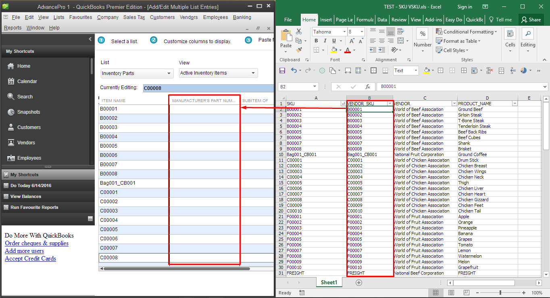Click the Cut scissors icon
The height and width of the screenshot is (298, 550).
[x=299, y=31]
